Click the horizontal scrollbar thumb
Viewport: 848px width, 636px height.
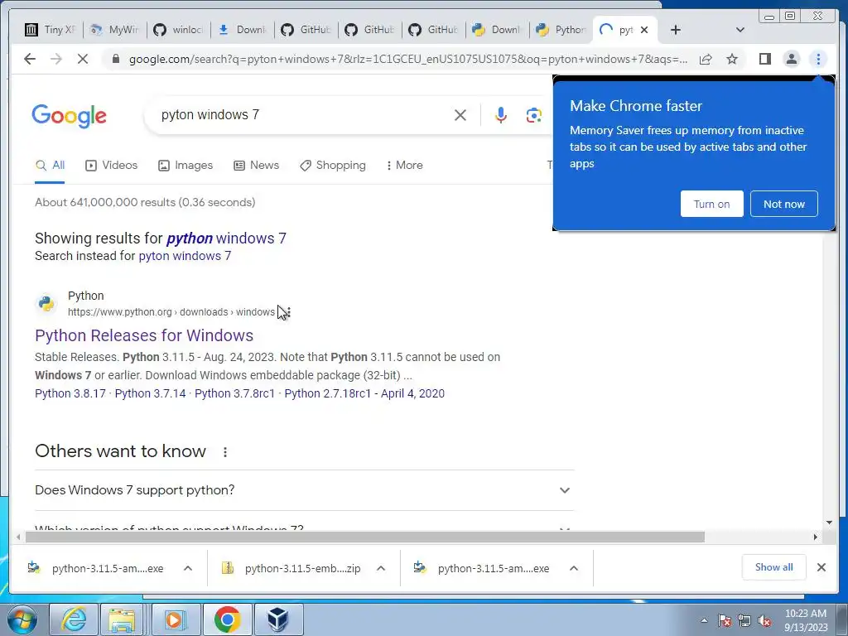pos(365,537)
